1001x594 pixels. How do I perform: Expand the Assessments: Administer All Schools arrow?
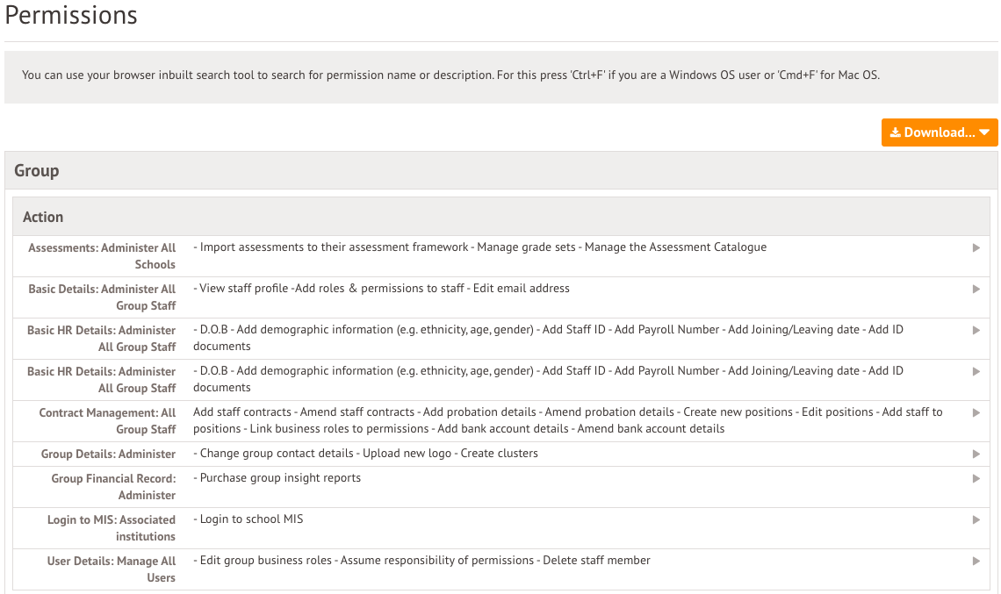976,248
